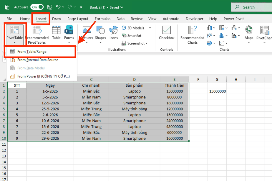Screen dimensions: 272x181
Task: Switch to the Home tab
Action: (25, 19)
